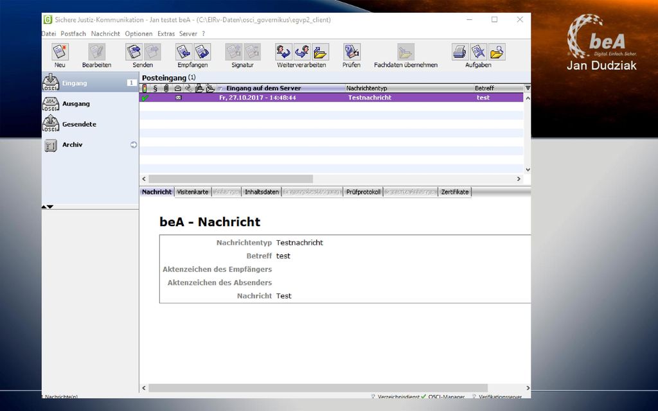Screen dimensions: 658x411
Task: Click the greyed-out Bearbeiten toolbar icon
Action: click(x=96, y=52)
